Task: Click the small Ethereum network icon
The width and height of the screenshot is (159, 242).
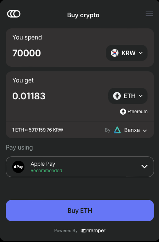Action: 123,112
